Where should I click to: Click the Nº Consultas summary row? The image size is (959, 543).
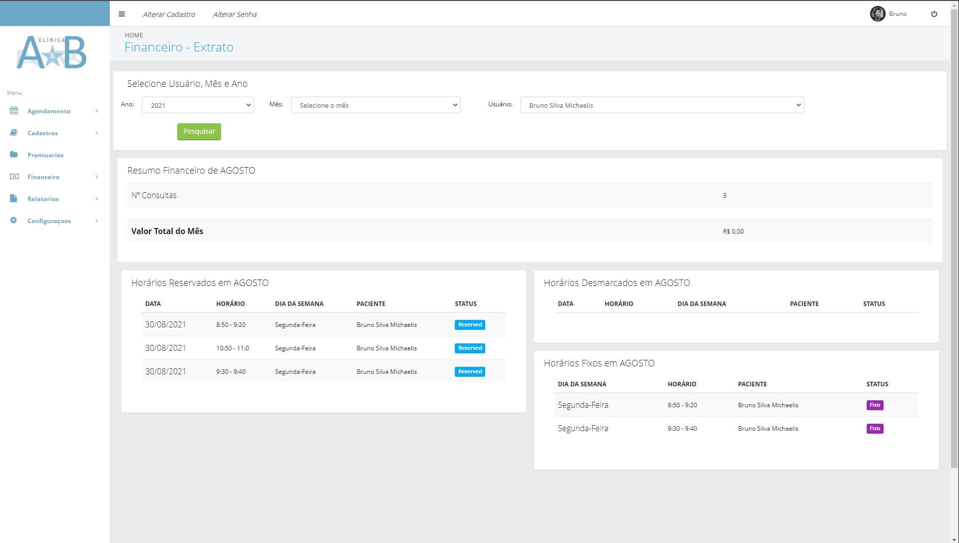530,195
